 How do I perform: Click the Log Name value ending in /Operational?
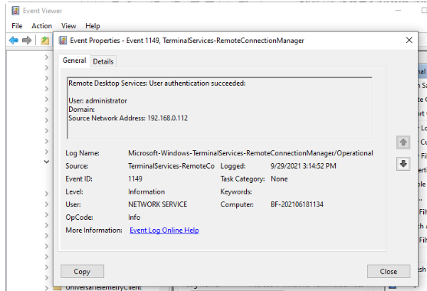pyautogui.click(x=251, y=153)
